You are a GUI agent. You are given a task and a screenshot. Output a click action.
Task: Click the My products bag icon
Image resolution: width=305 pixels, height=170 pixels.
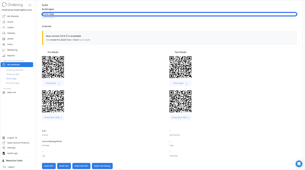(4, 65)
